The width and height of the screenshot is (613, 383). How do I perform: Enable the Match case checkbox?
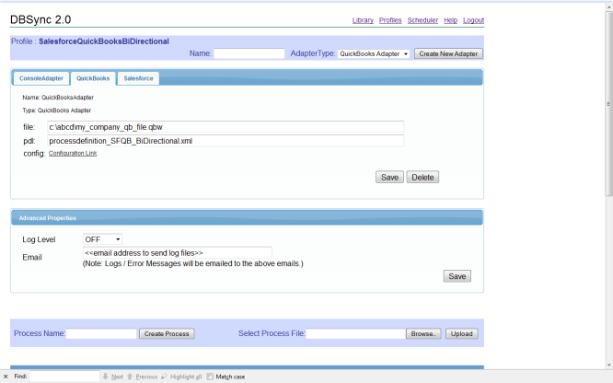pyautogui.click(x=211, y=377)
